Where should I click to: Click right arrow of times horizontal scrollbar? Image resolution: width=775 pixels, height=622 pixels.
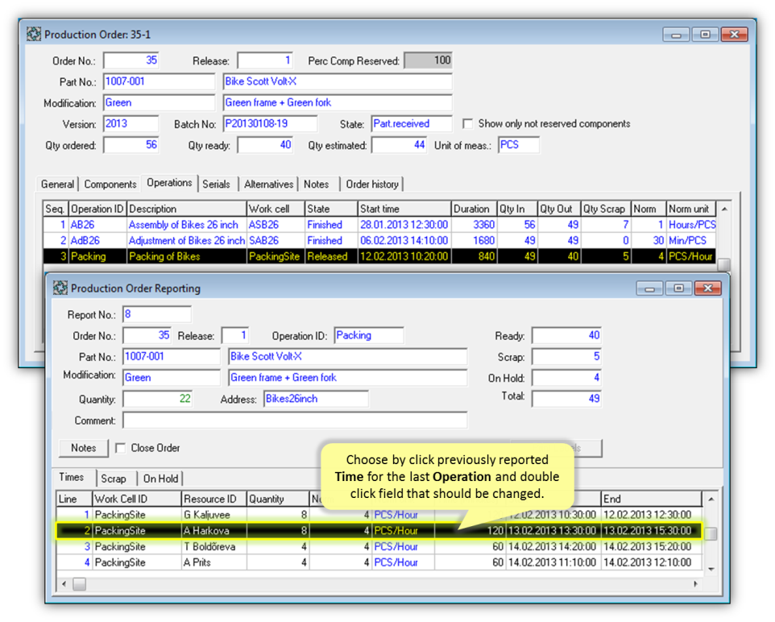pyautogui.click(x=695, y=584)
